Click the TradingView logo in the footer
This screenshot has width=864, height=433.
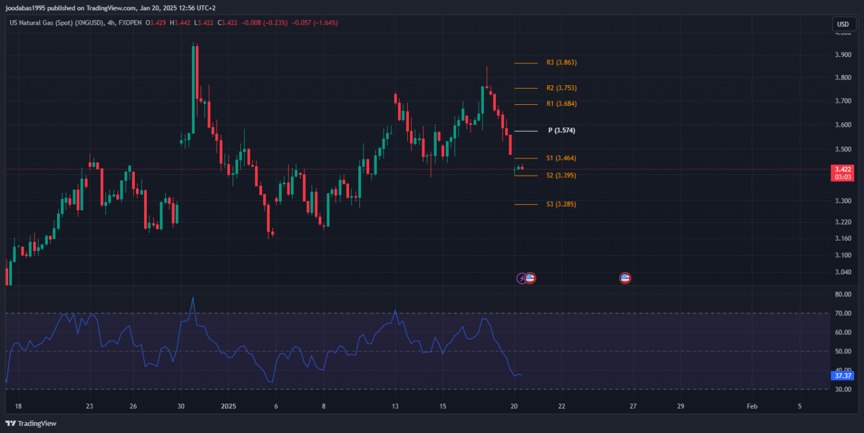(x=31, y=423)
